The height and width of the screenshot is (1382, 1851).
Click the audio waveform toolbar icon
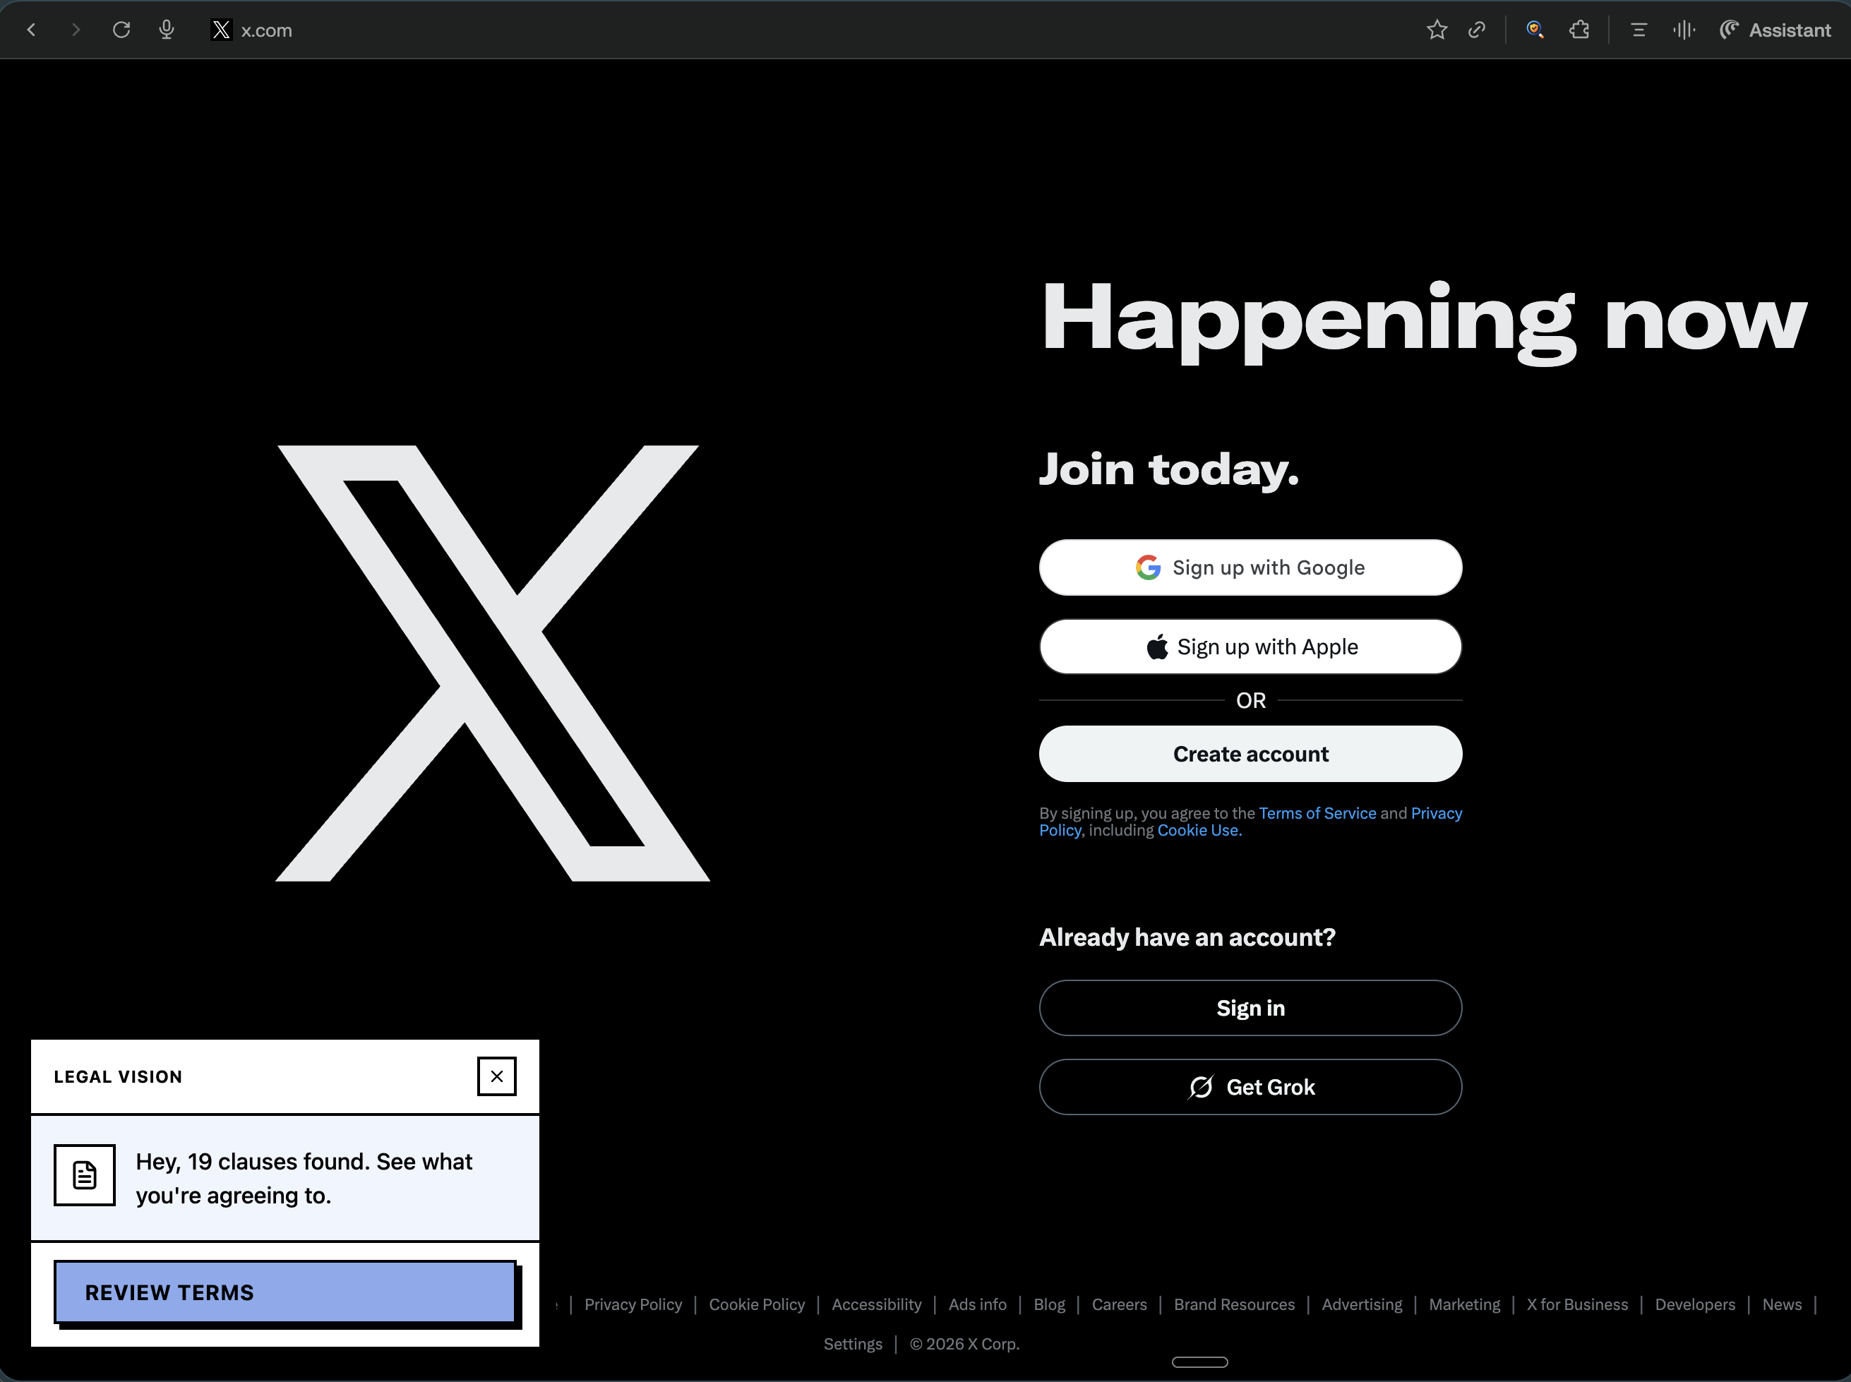coord(1684,30)
